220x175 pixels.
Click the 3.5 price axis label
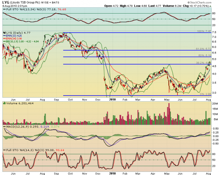pos(214,83)
